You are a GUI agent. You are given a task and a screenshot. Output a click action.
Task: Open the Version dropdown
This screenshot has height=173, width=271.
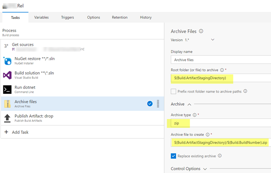pos(213,40)
